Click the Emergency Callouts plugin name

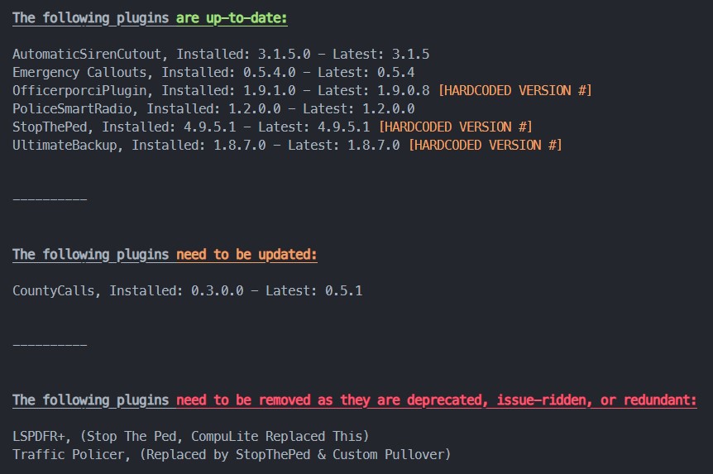(80, 73)
